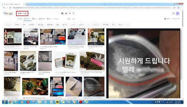187x107 pixels.
Task: Open a new browser tab with plus button
Action: click(28, 4)
